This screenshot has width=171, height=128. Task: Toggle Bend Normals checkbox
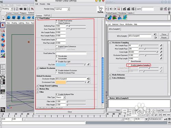click(129, 61)
